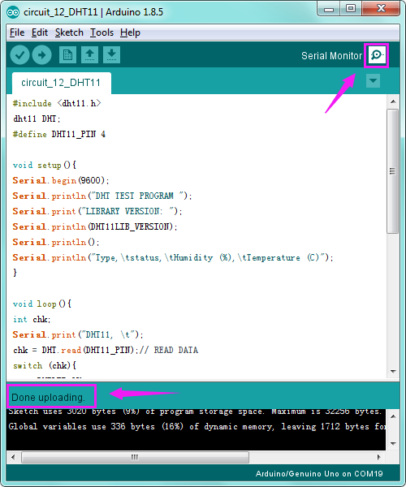Save sketch with the Save icon
Image resolution: width=406 pixels, height=487 pixels.
click(x=112, y=55)
